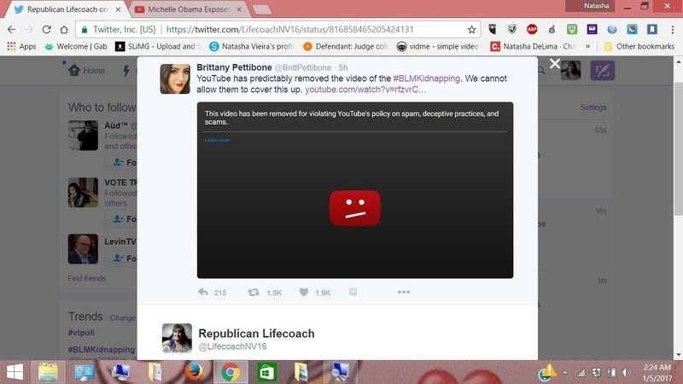Screen dimensions: 683x384
Task: Open the @LifecoachNV16 handle
Action: [x=232, y=346]
